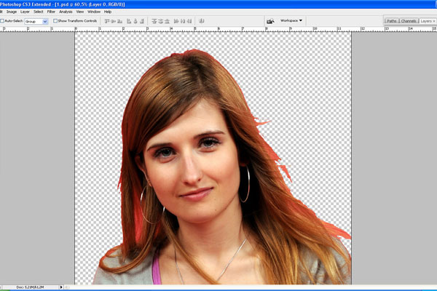Toggle Show Transform Controls checkbox
This screenshot has height=291, width=437.
coord(55,21)
